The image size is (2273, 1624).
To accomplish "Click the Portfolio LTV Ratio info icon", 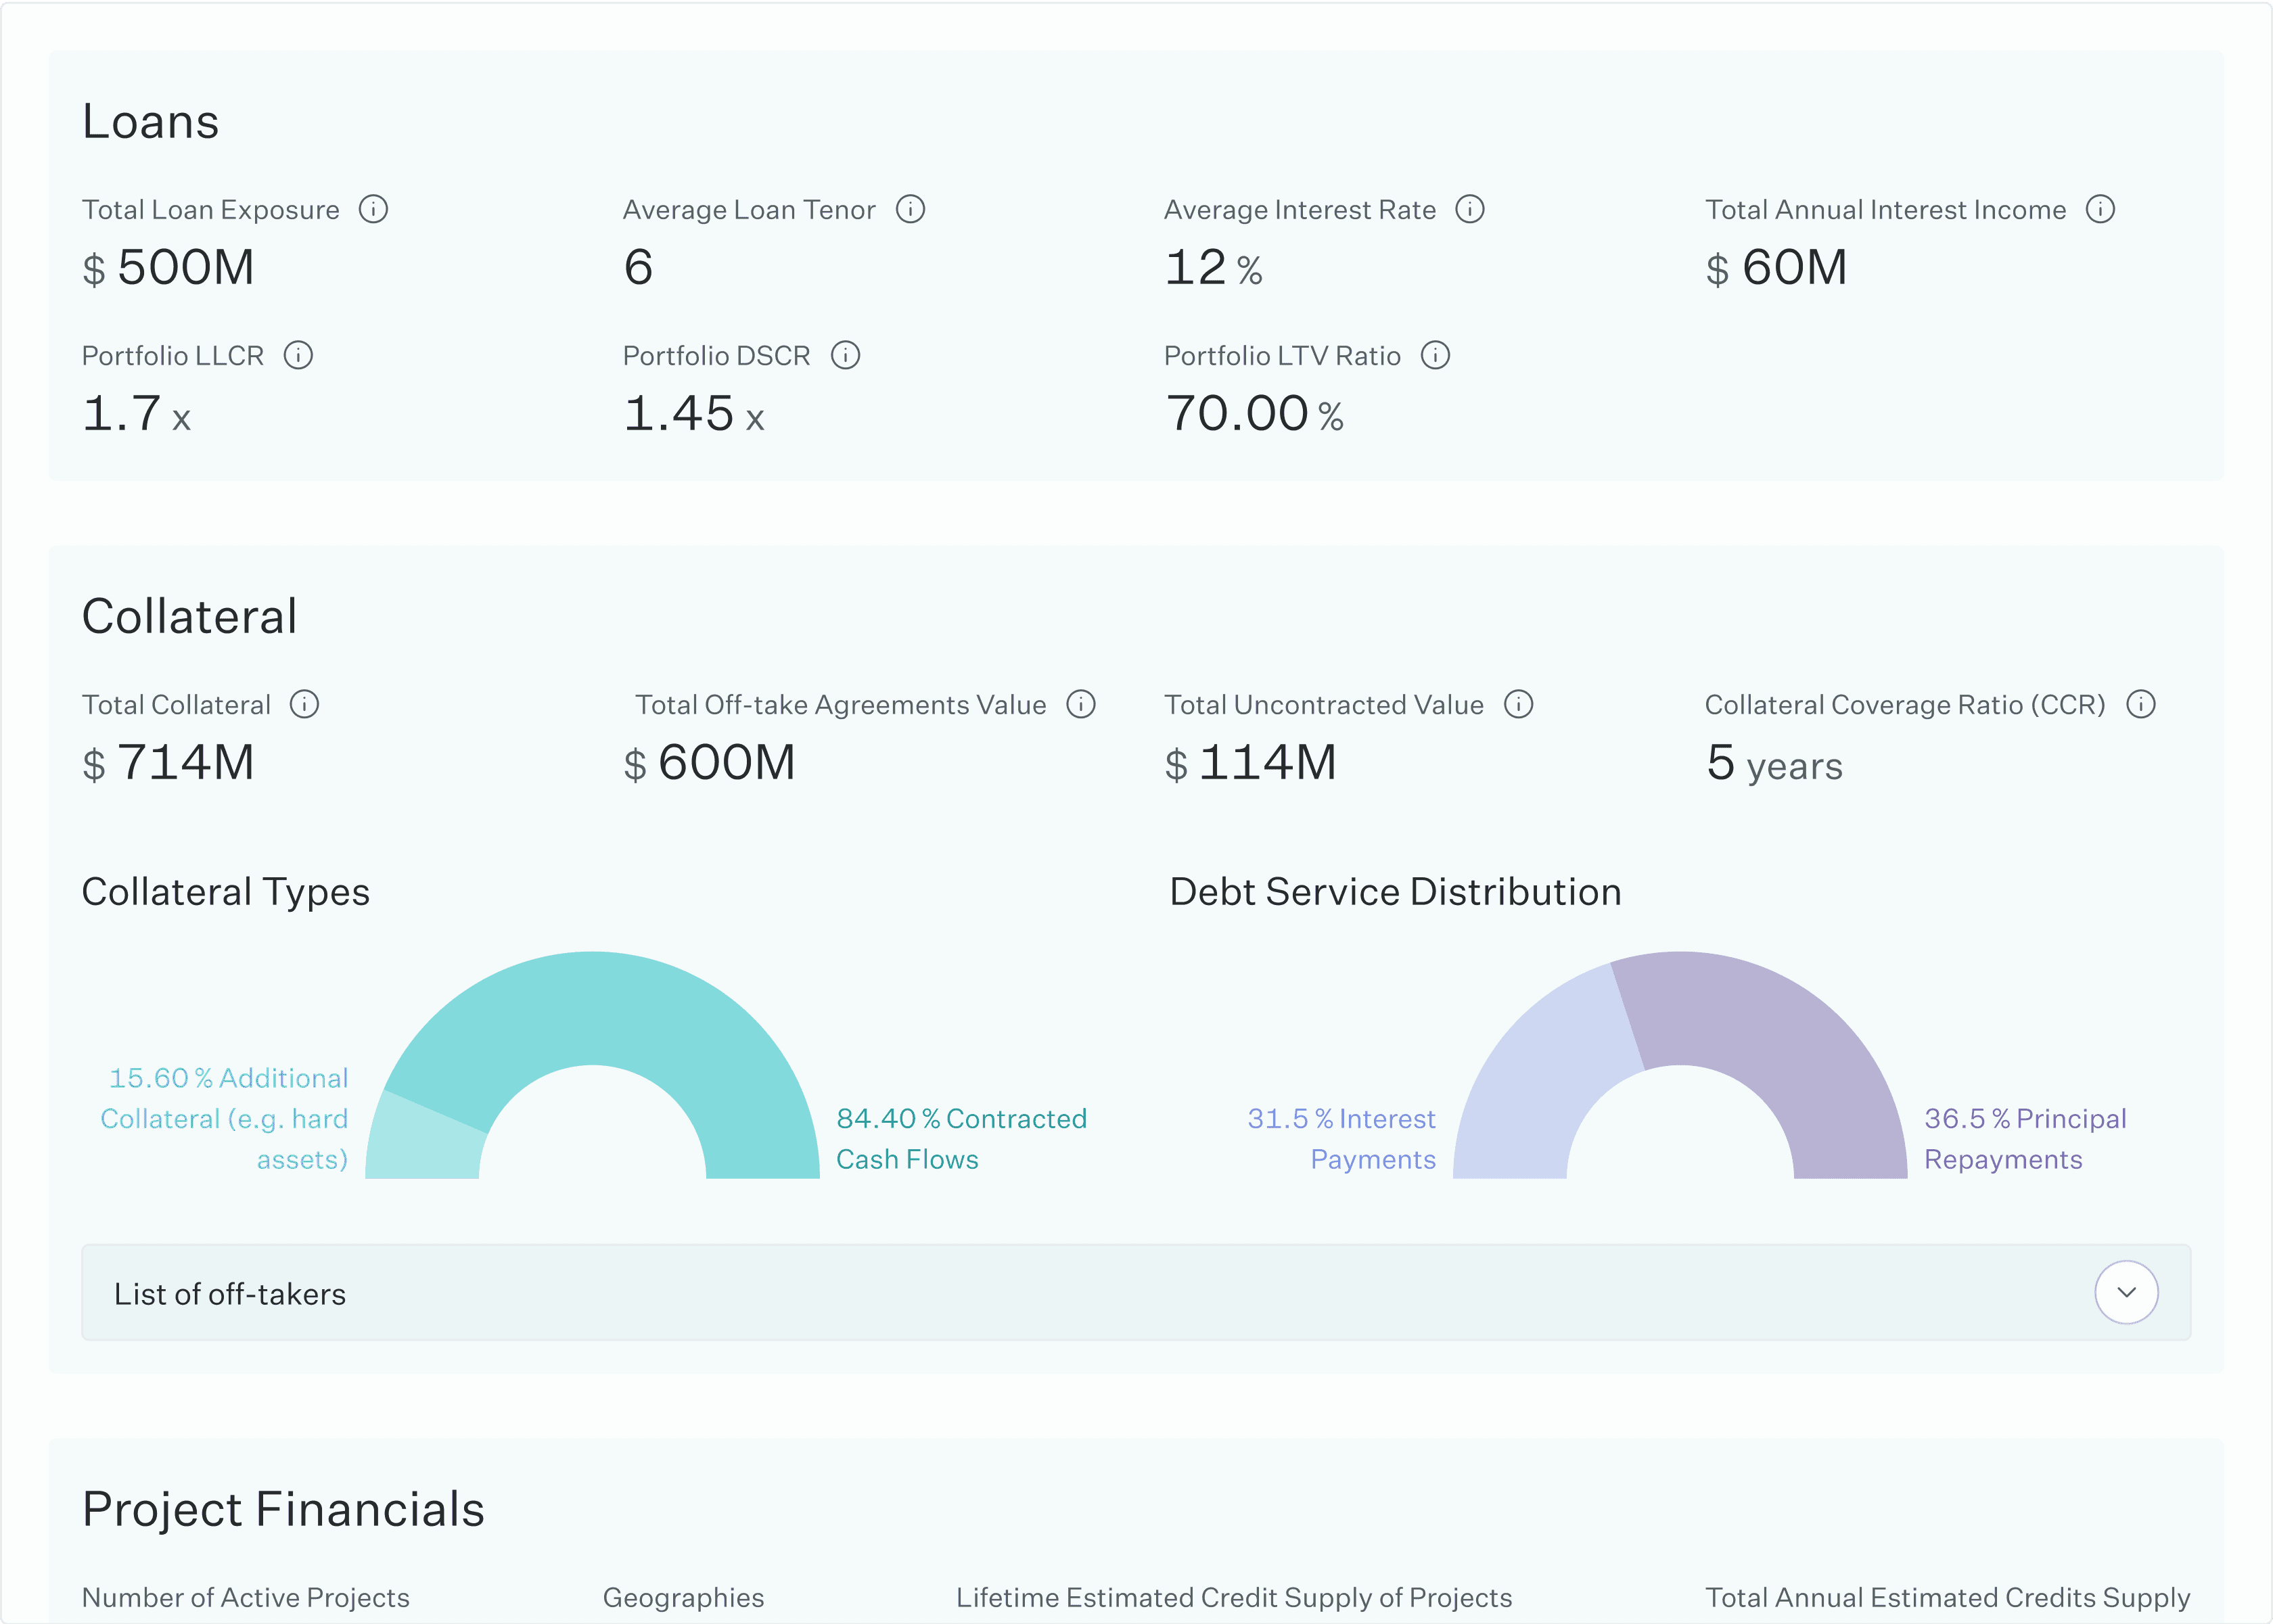I will (1435, 355).
